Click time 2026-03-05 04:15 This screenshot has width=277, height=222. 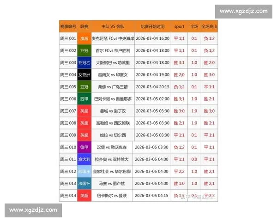(151, 196)
